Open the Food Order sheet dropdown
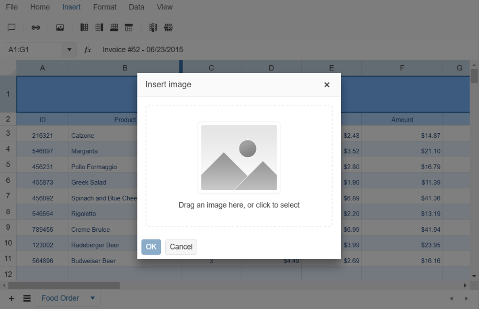 click(x=93, y=298)
